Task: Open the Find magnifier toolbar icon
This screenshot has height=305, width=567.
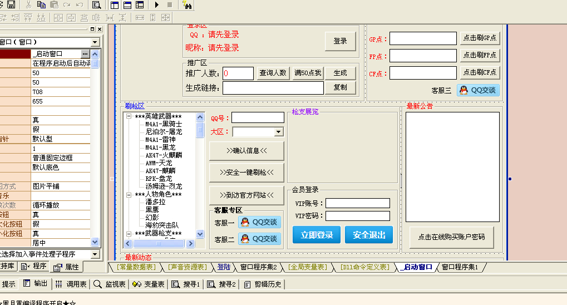Action: pos(97,4)
